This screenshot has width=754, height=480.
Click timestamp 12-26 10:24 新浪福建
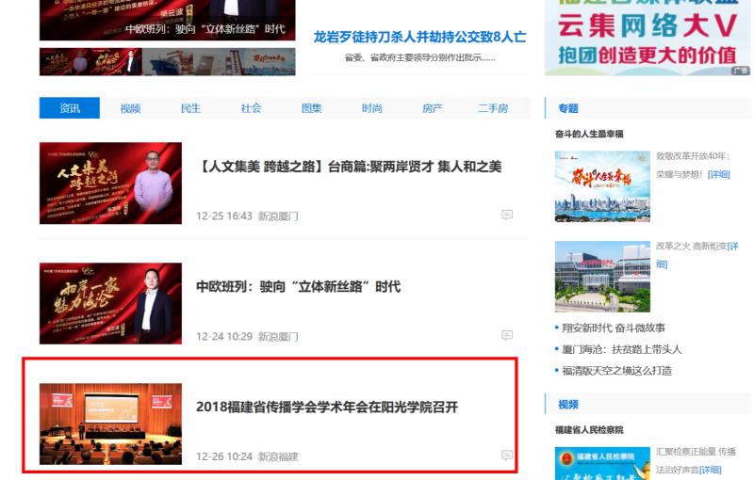point(247,456)
